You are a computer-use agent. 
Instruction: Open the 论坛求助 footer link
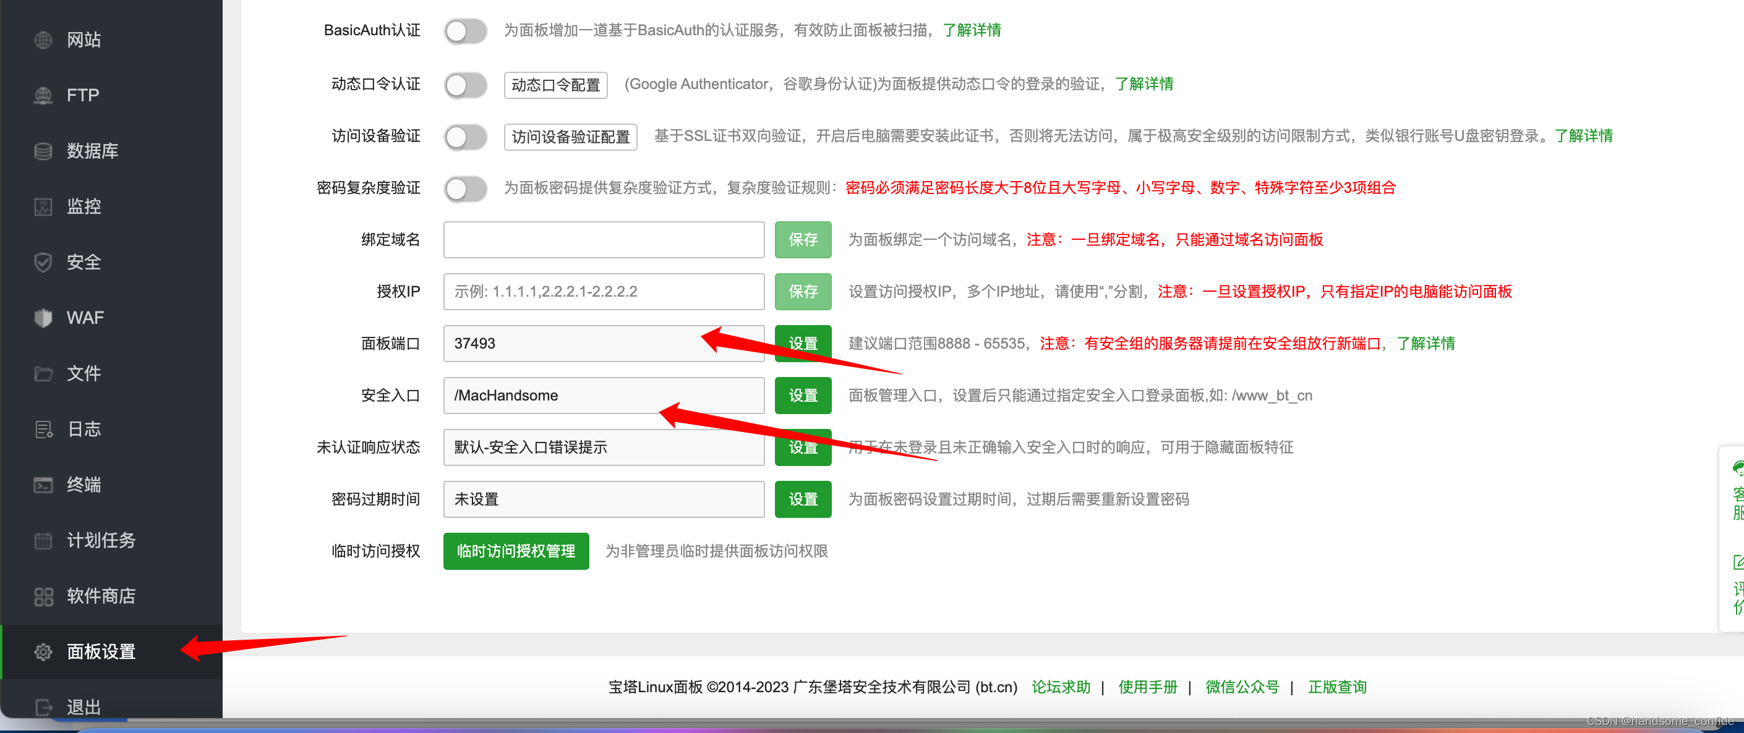(x=1060, y=687)
